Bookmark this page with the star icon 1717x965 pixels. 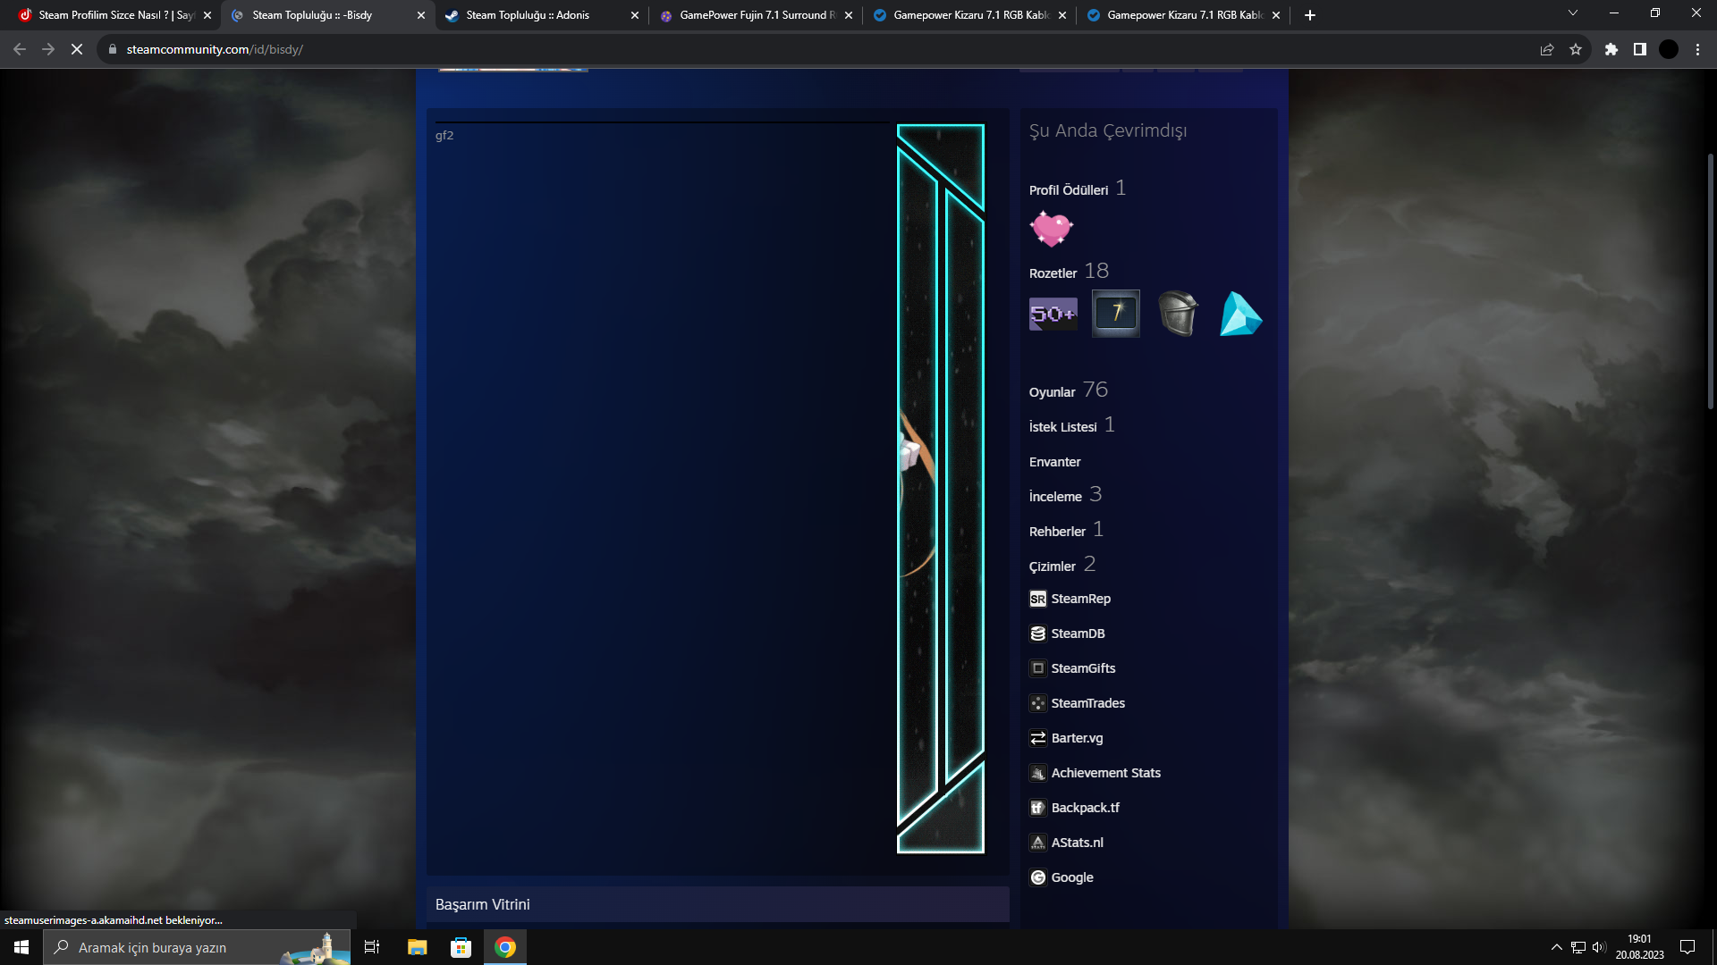1576,49
